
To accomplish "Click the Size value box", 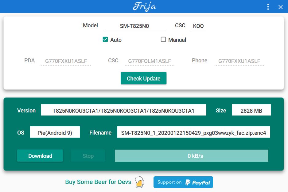I will tap(251, 111).
